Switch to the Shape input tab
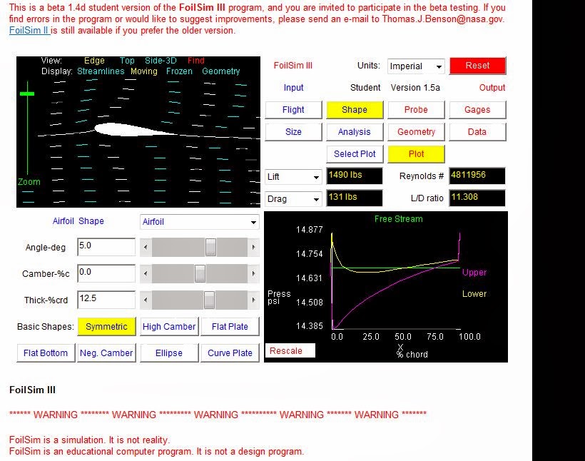The image size is (585, 461). (x=355, y=109)
